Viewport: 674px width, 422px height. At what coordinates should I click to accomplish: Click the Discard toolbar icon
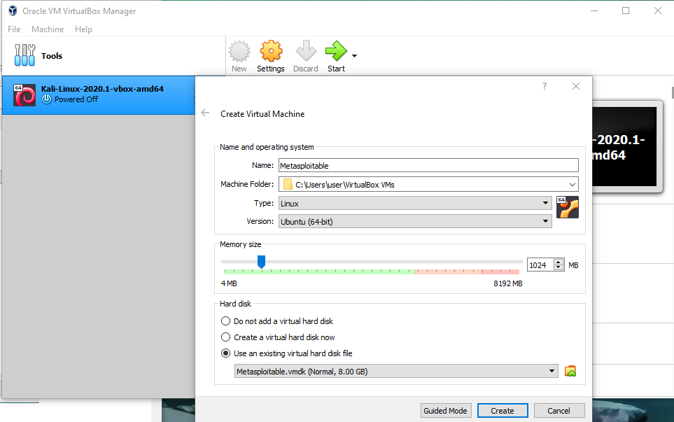pos(306,51)
